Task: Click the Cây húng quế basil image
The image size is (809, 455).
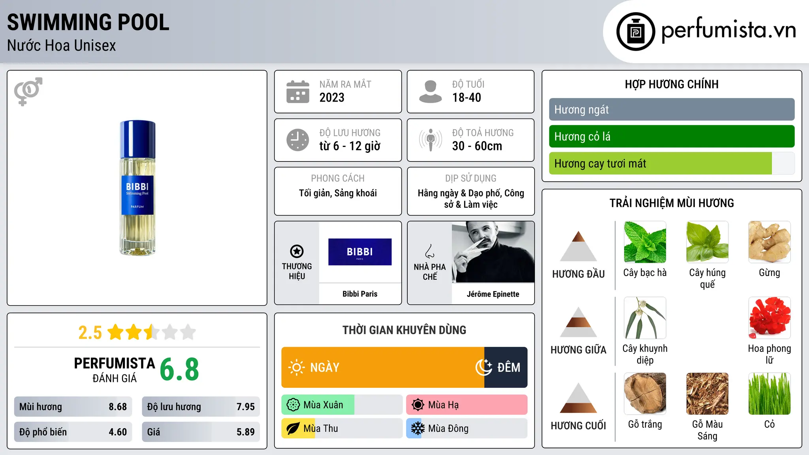Action: point(707,242)
